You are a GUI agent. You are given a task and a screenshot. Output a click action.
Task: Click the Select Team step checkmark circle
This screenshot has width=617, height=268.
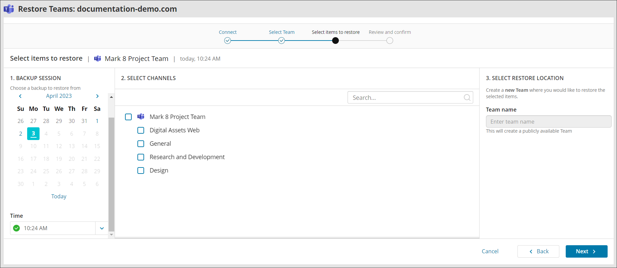click(282, 41)
